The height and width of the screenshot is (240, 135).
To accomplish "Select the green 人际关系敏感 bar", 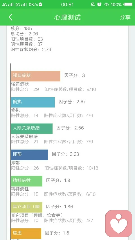I will click(32, 129).
